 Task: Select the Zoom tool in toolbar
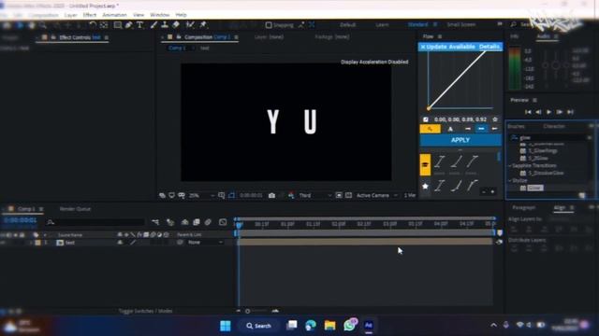(43, 25)
